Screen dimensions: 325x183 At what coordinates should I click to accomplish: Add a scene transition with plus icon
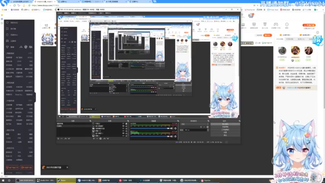coord(201,127)
